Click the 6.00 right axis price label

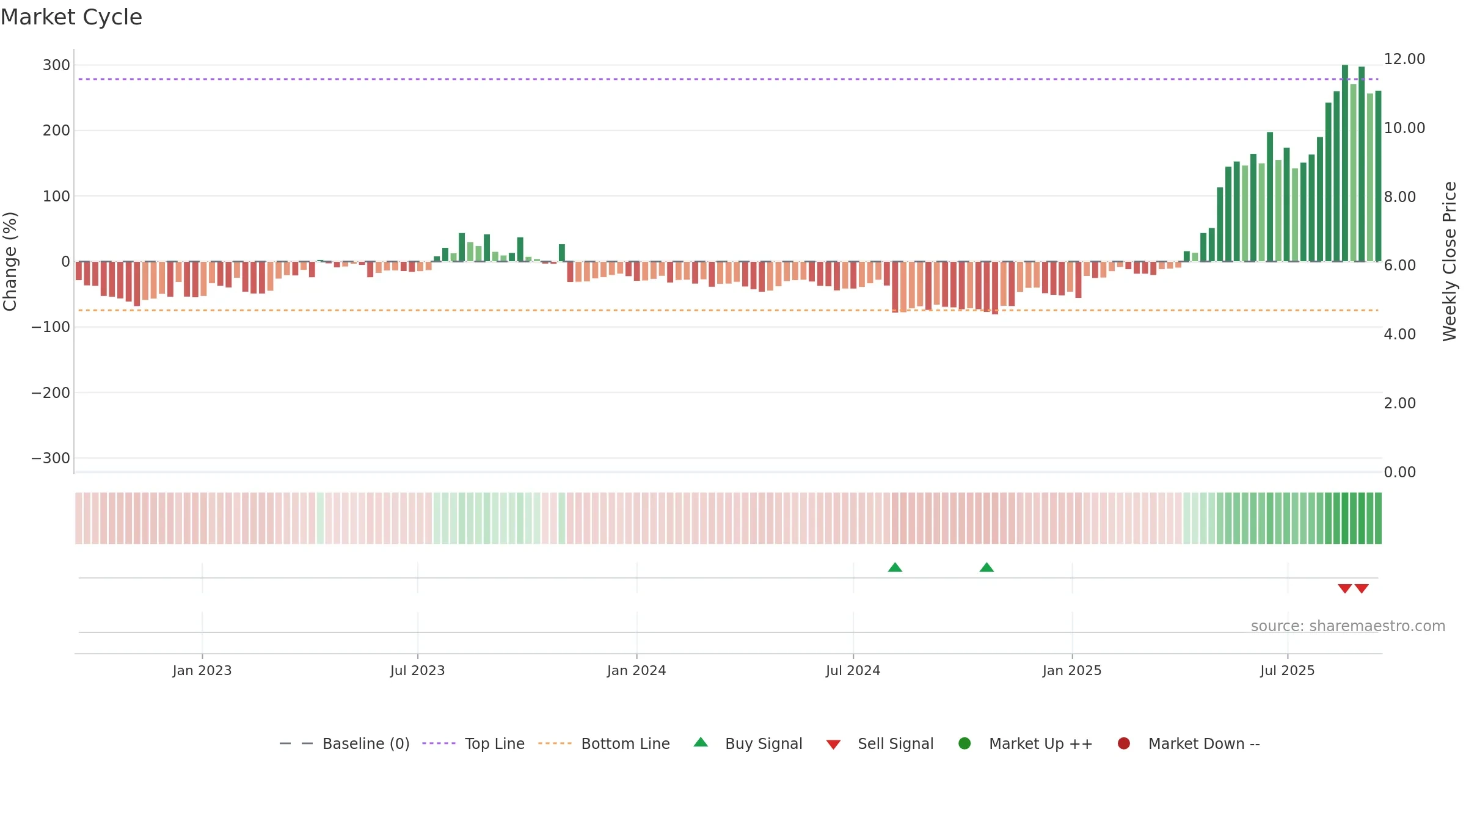click(1399, 266)
